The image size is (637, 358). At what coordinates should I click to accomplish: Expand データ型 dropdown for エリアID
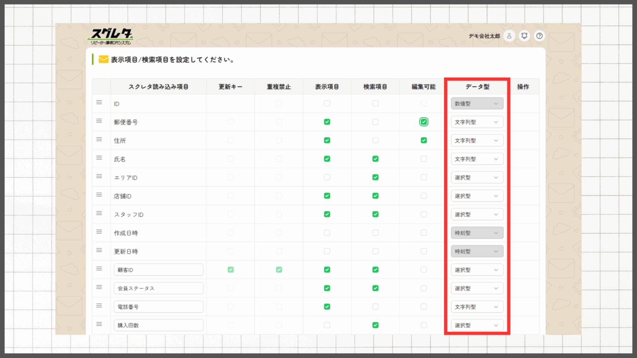click(x=477, y=177)
